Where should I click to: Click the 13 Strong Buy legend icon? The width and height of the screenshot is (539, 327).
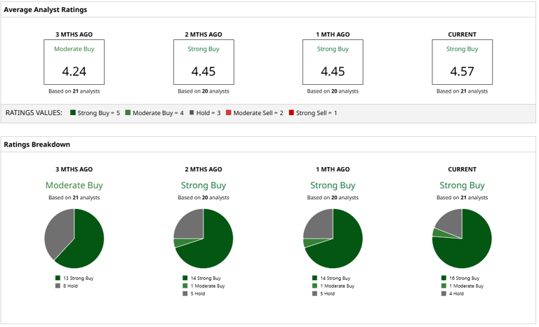(x=58, y=278)
